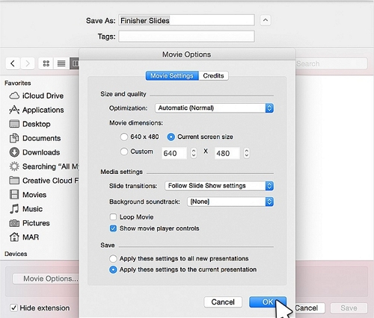This screenshot has width=374, height=318.
Task: Switch to the Credits tab
Action: pyautogui.click(x=213, y=75)
